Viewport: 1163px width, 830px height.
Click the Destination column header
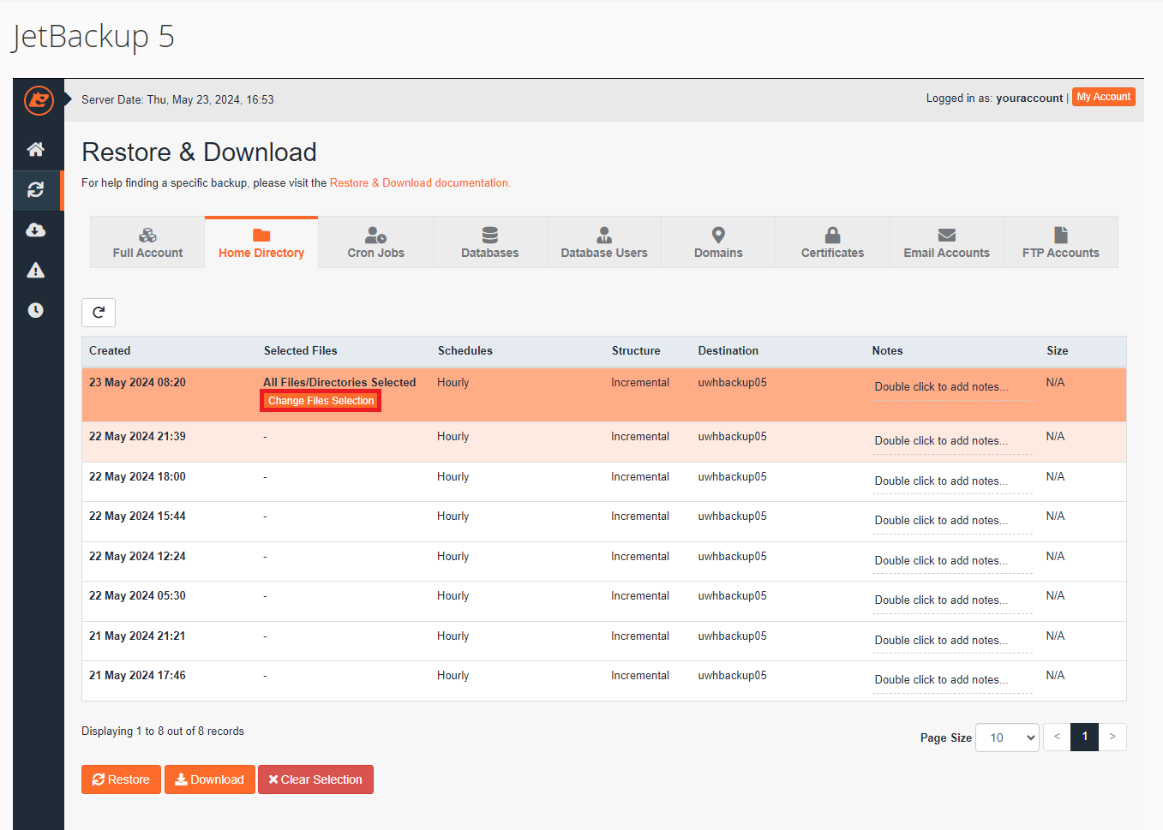[728, 350]
